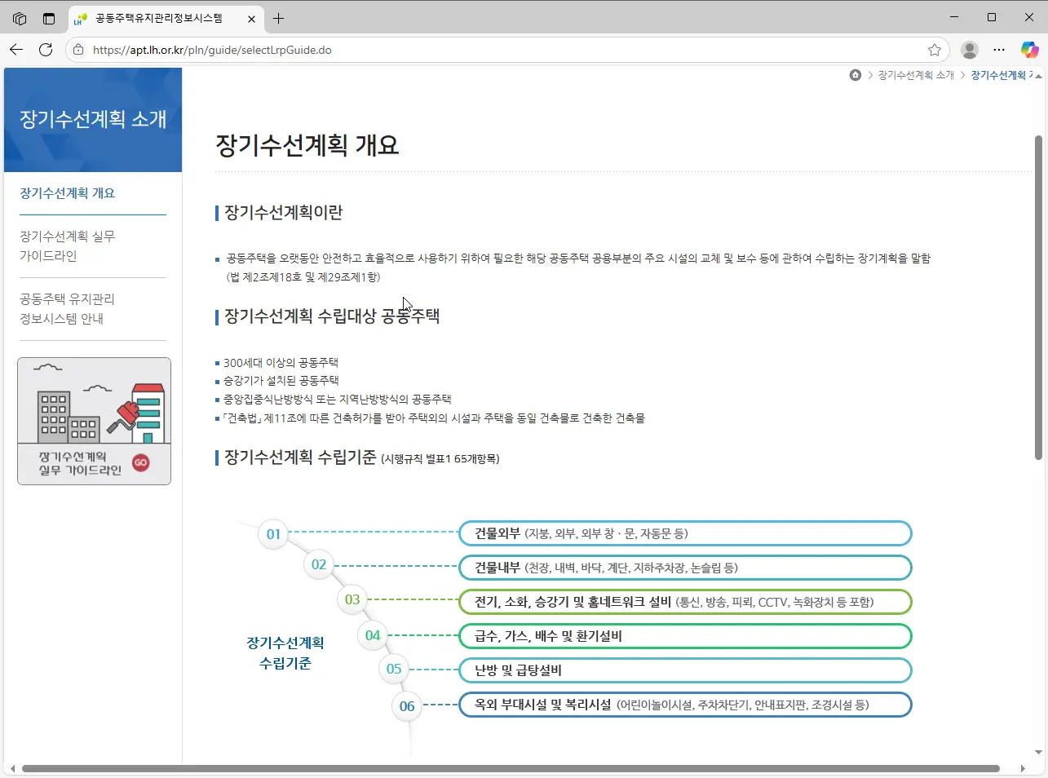1048x778 pixels.
Task: Navigate back using the browser back arrow
Action: click(16, 50)
